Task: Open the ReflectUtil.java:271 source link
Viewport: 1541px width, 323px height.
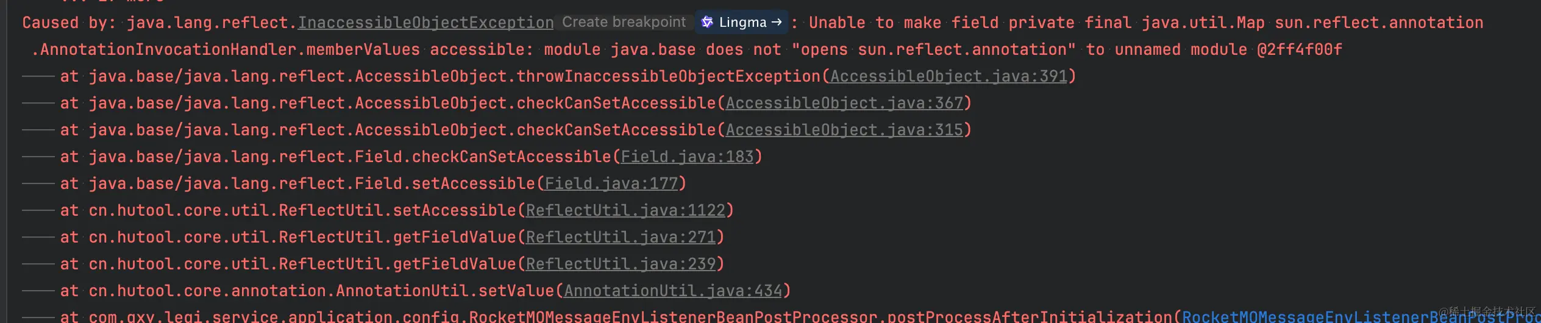Action: 621,238
